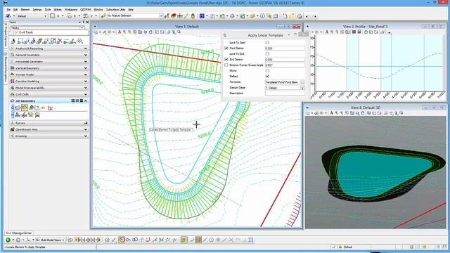Click the Model Interoperability task group
450x253 pixels.
point(49,88)
